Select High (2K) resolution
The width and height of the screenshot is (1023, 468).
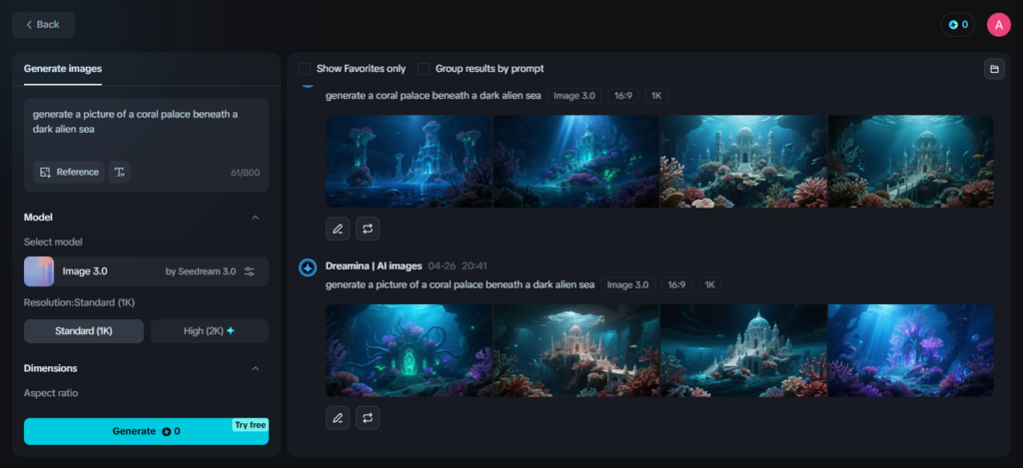(210, 331)
